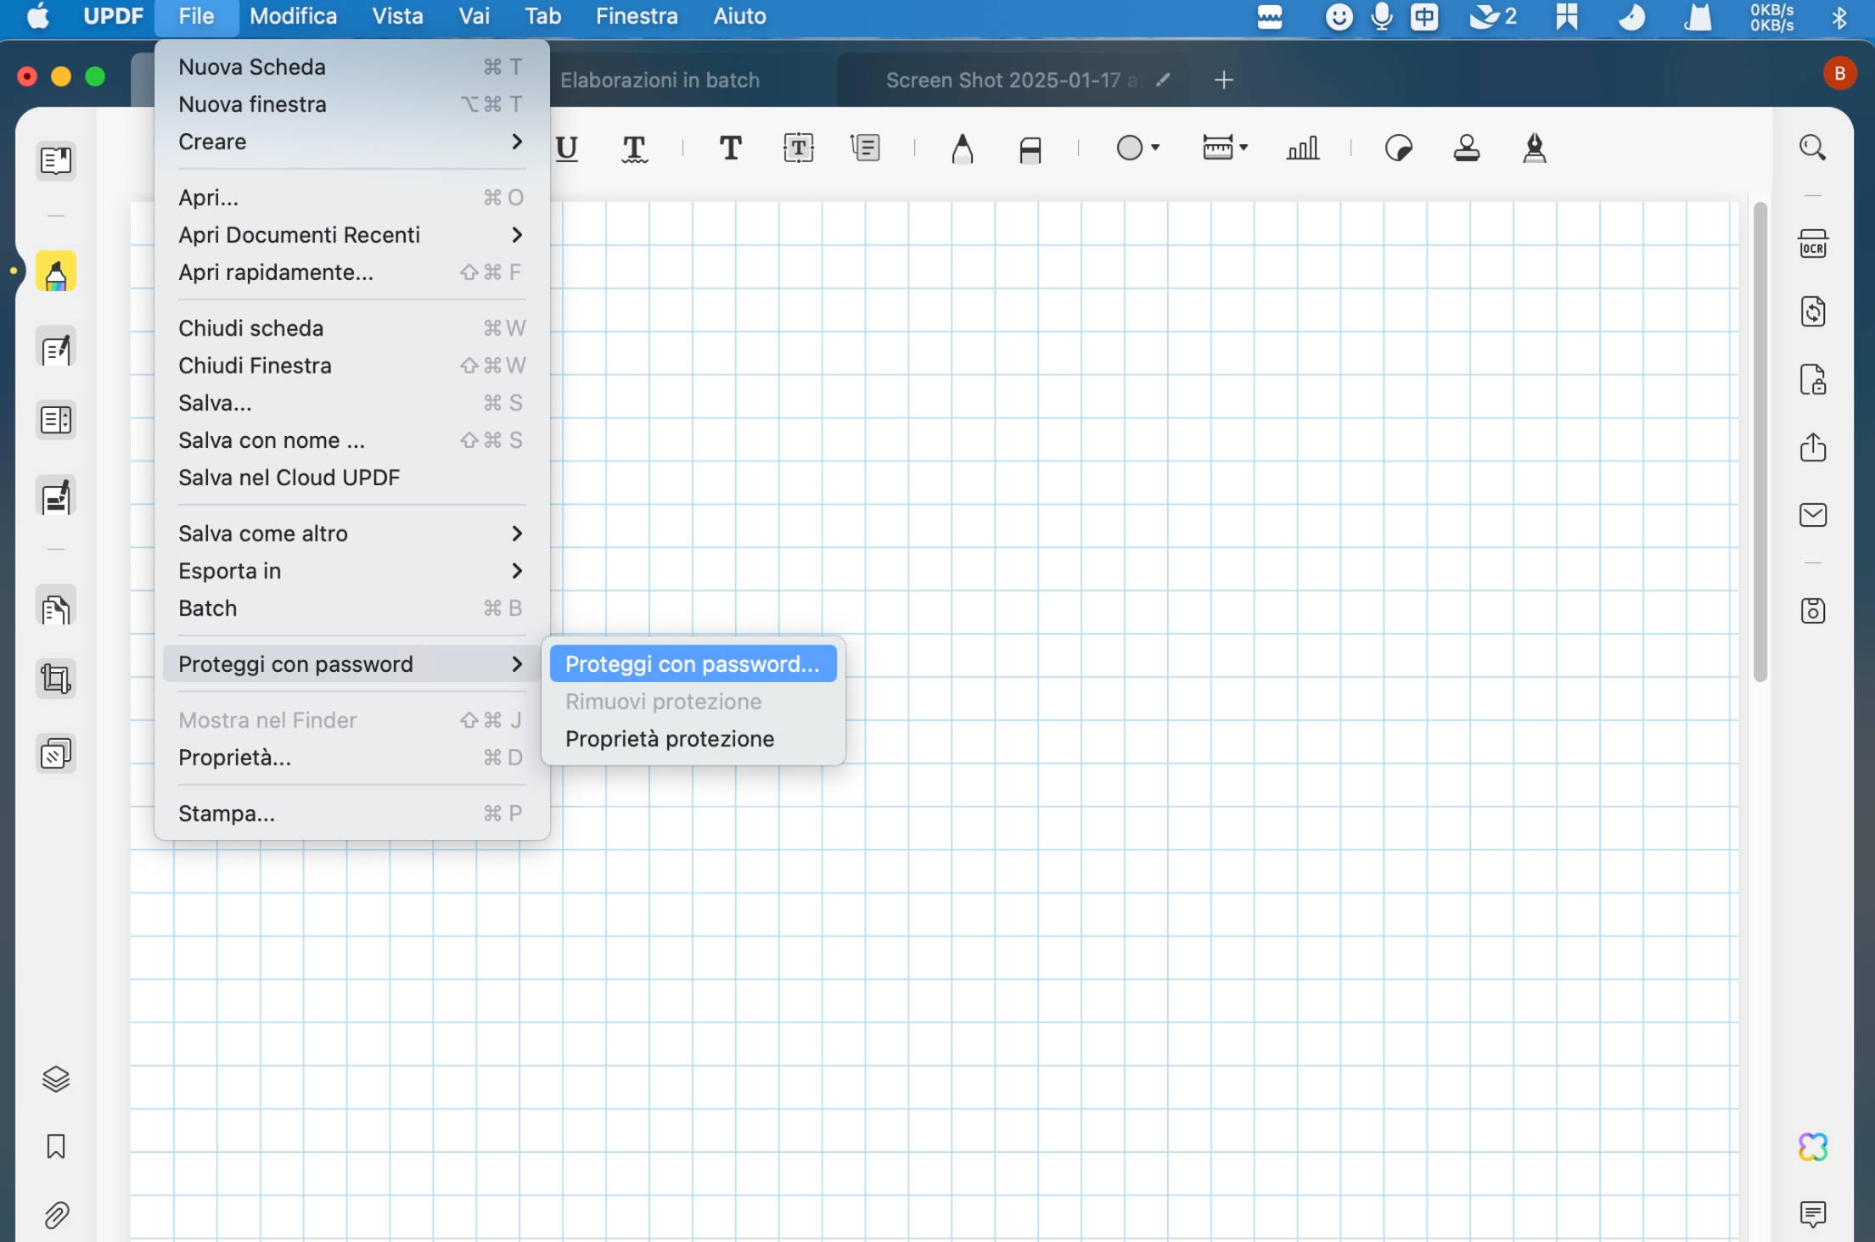This screenshot has height=1242, width=1875.
Task: Switch to Elaborazioni in batch tab
Action: pos(660,80)
